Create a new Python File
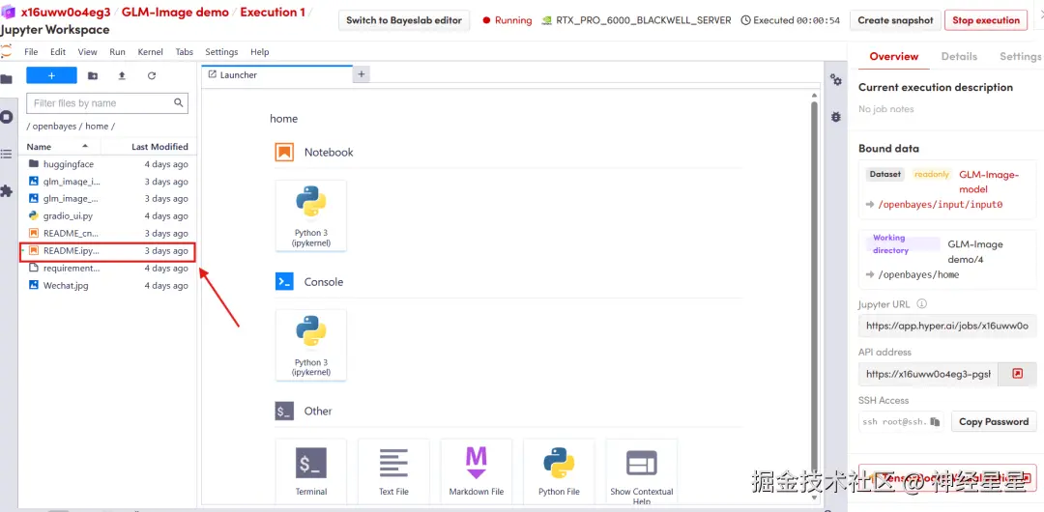 559,470
